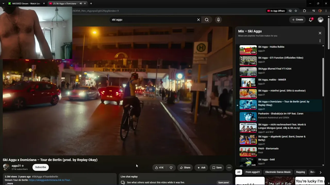Open the Mix playlist three-dot options
Viewport: 330px width, 185px height.
pos(320,41)
